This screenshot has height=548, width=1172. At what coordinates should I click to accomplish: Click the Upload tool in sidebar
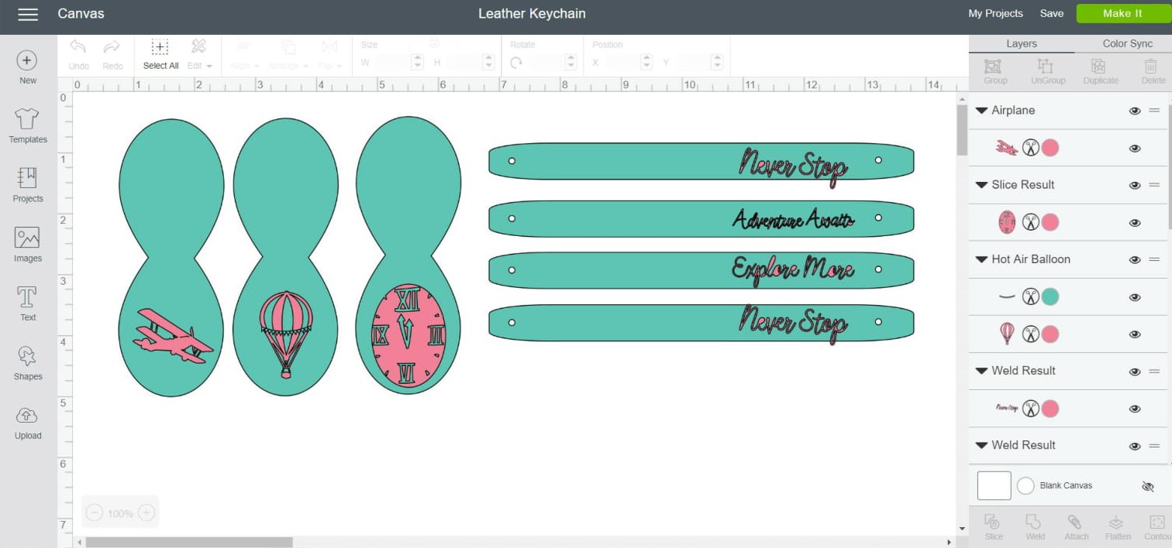tap(27, 420)
